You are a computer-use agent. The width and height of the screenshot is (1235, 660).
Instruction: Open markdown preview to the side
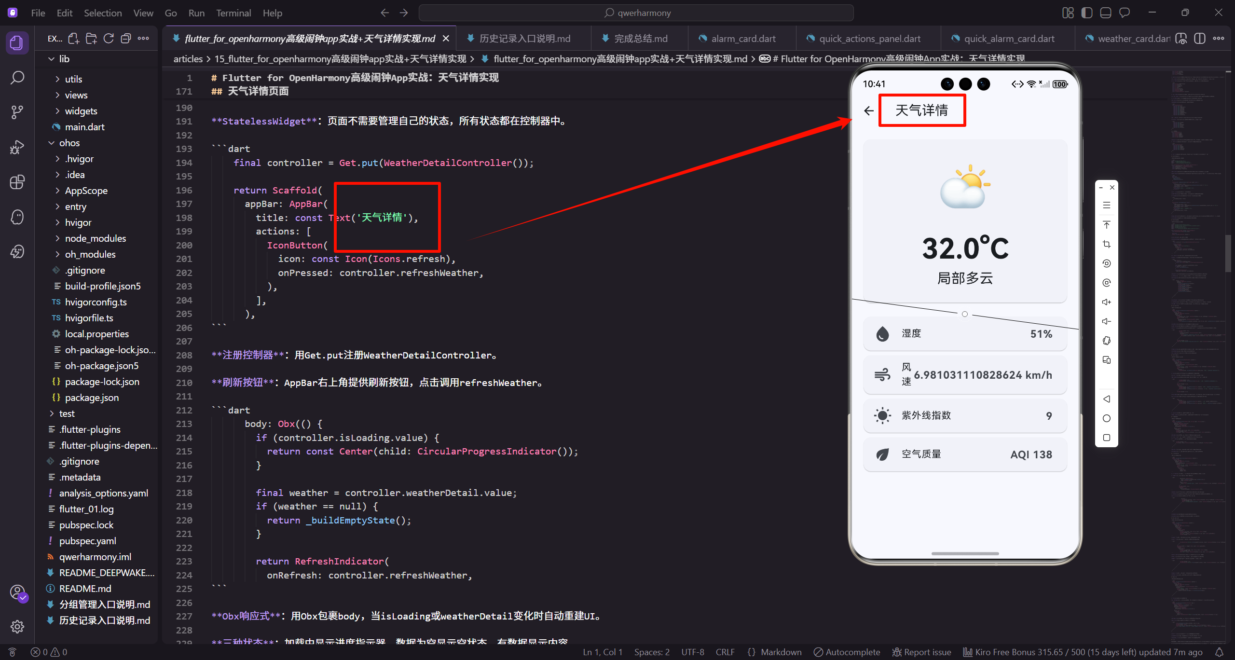pos(1181,39)
